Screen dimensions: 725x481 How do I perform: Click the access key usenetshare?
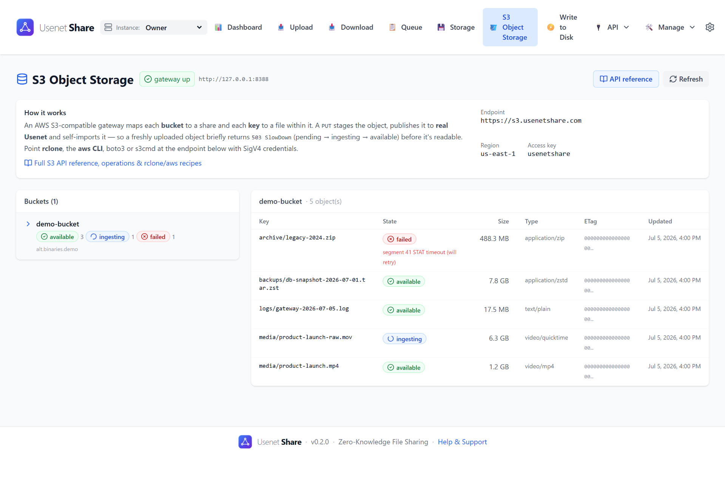549,154
